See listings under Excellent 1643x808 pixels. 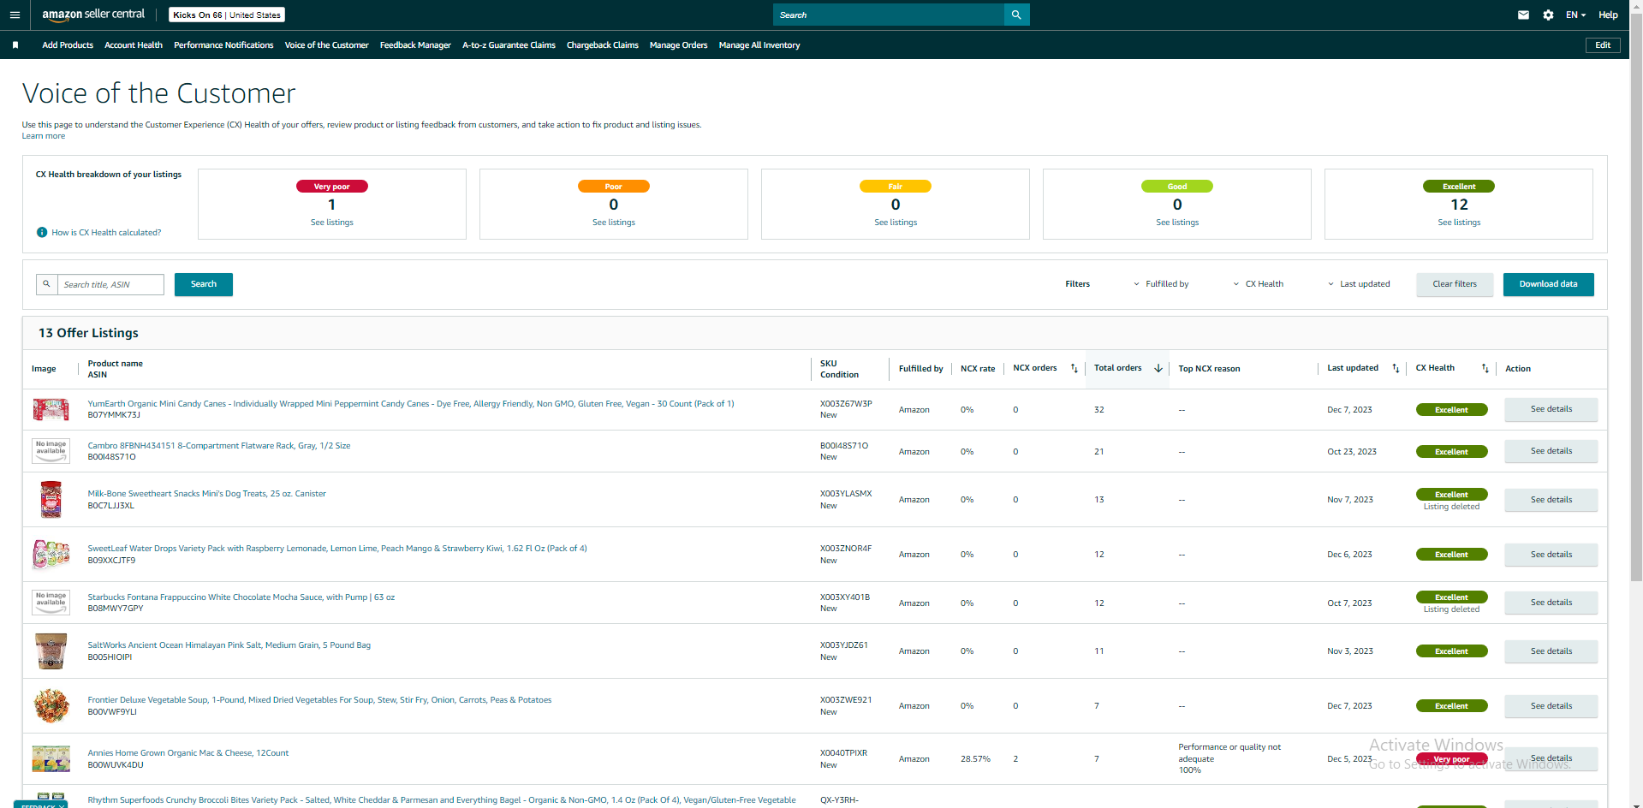pos(1459,223)
